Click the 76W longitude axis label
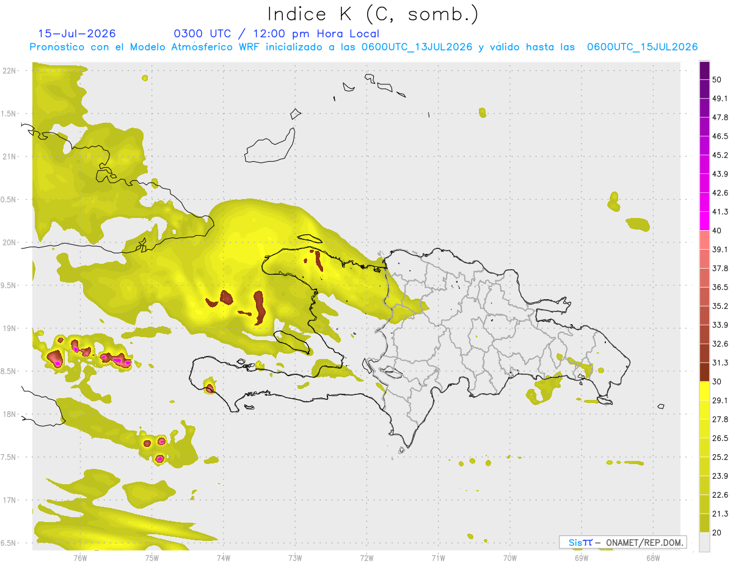The height and width of the screenshot is (566, 733). (80, 557)
